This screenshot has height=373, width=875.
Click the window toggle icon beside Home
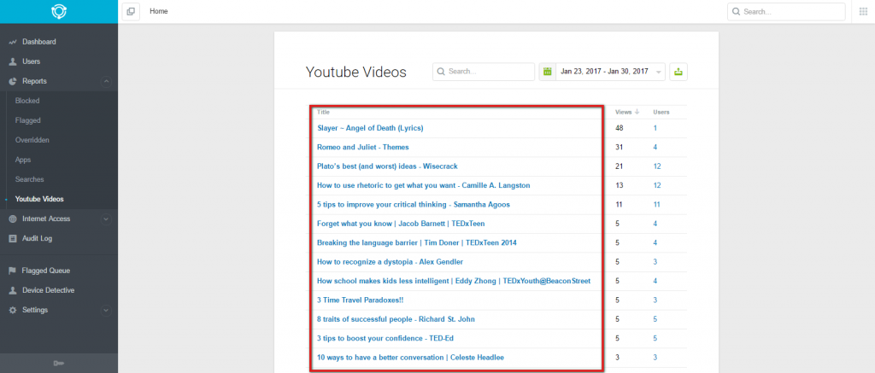tap(131, 11)
